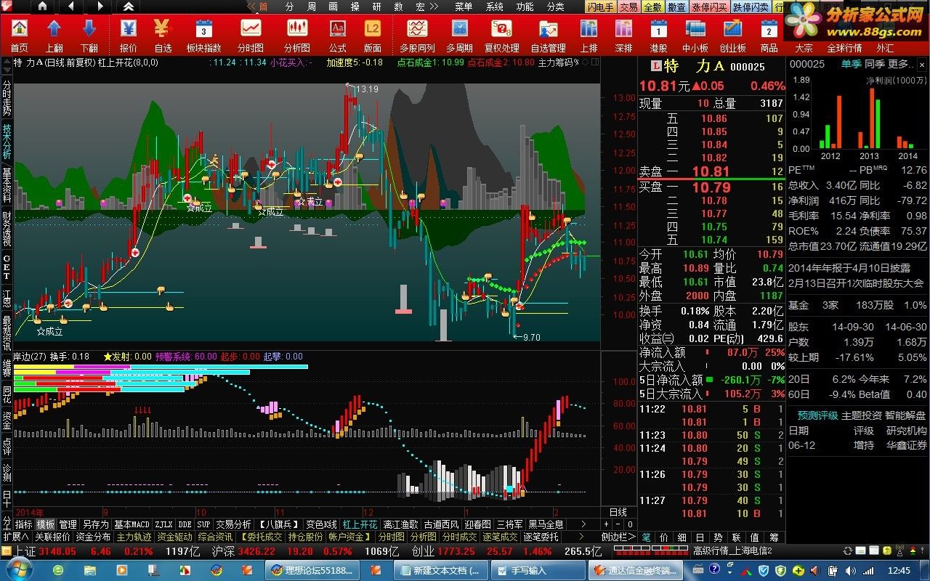
Task: Open the 分析图 candlestick chart icon
Action: point(296,35)
